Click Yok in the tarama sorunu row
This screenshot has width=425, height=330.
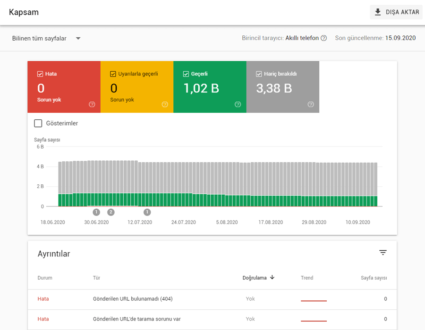(250, 319)
